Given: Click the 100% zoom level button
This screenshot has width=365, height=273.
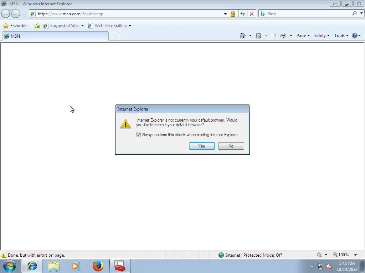Looking at the screenshot, I should click(341, 255).
